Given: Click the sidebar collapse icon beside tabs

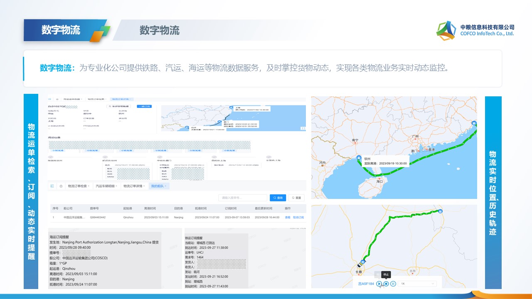Looking at the screenshot, I should 52,186.
